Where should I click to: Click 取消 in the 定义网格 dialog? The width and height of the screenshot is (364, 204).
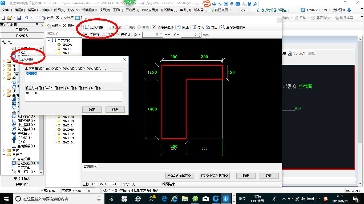click(x=115, y=109)
